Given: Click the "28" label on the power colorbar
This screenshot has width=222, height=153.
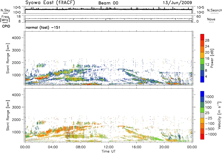Looking at the screenshot, I should pyautogui.click(x=207, y=40).
